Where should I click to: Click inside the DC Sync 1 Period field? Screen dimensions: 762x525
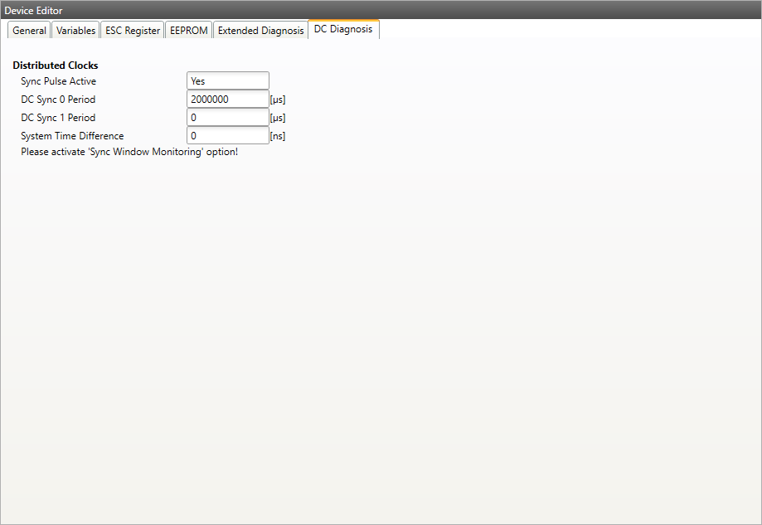pos(228,118)
